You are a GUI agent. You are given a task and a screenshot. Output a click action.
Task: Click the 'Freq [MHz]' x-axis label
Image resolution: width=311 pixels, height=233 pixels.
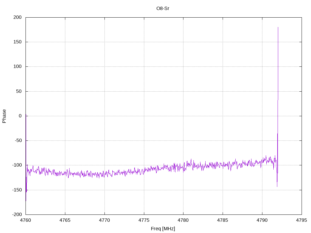(x=163, y=229)
